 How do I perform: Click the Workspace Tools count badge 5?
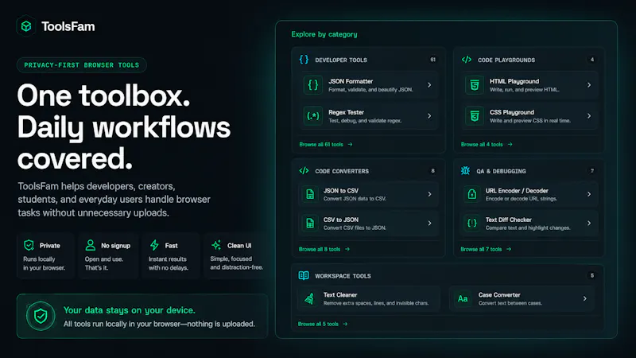(591, 275)
